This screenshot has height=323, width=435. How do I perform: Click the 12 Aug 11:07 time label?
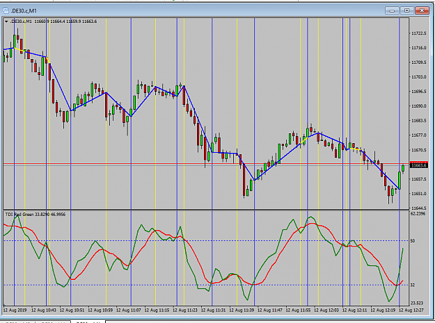click(x=129, y=310)
